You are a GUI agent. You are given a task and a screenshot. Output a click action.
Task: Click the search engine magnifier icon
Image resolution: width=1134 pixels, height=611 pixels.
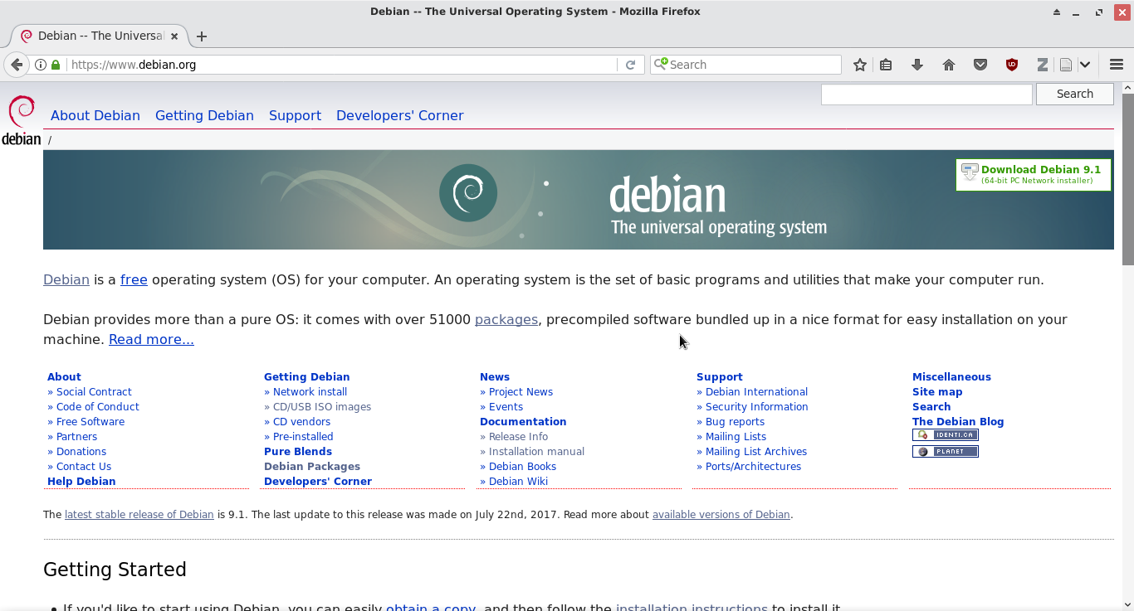coord(660,64)
